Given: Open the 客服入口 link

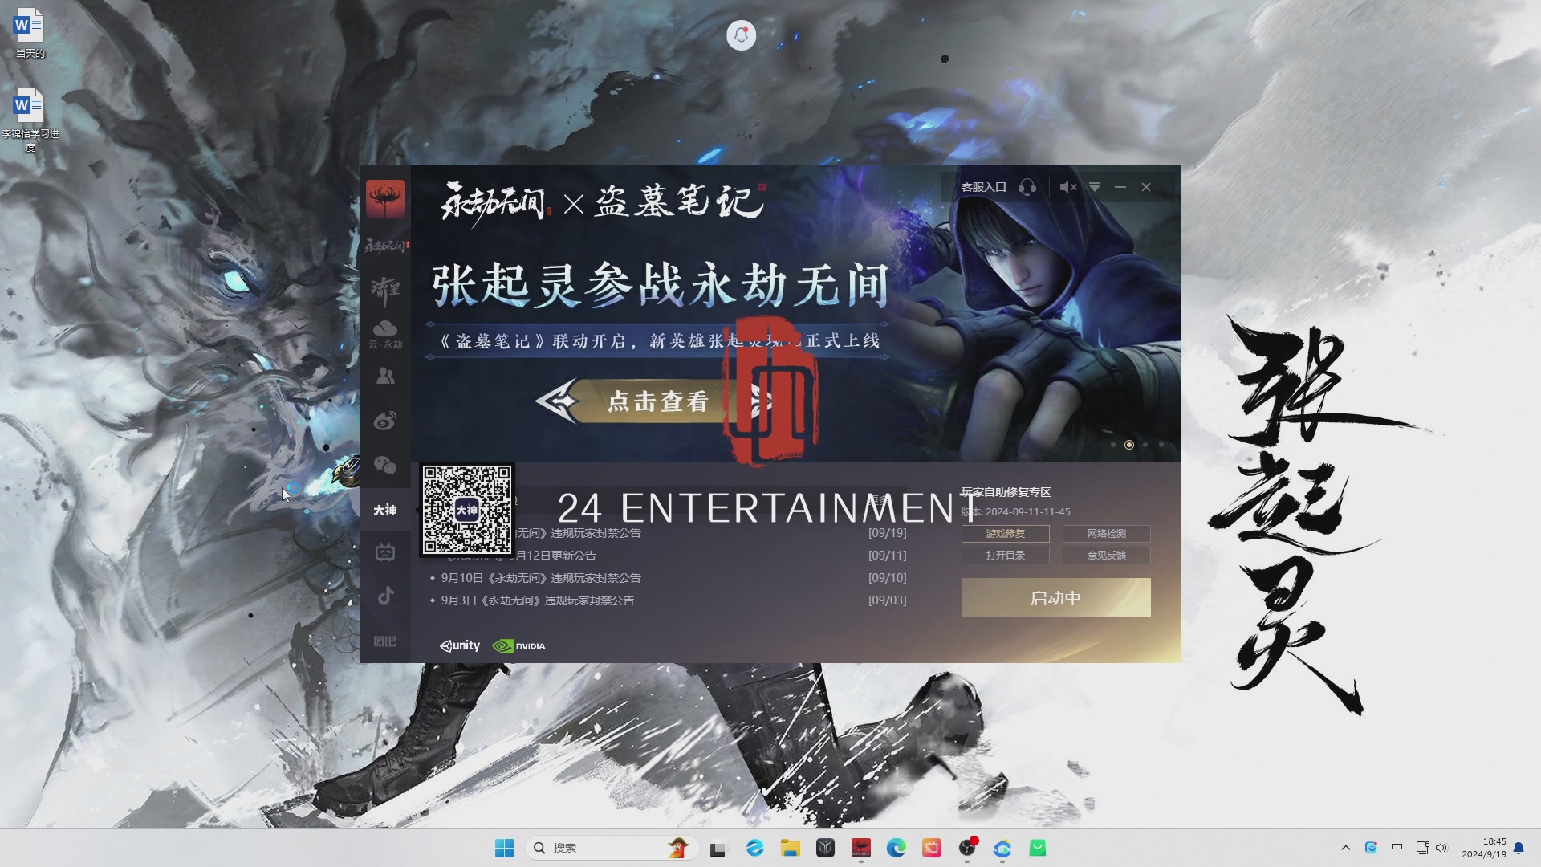Looking at the screenshot, I should point(983,187).
